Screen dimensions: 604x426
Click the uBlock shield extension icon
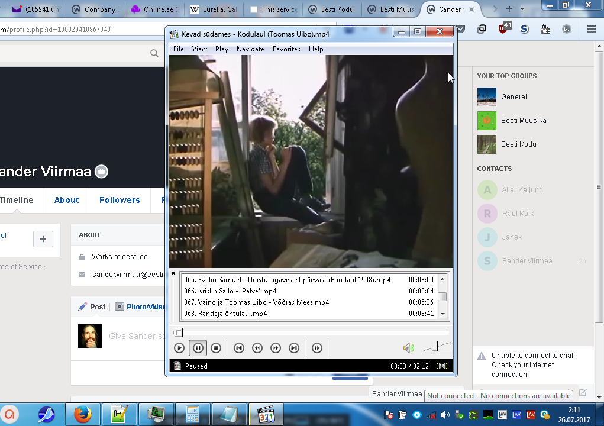504,28
